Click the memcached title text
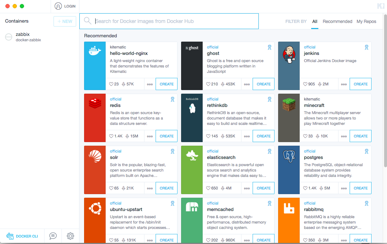The height and width of the screenshot is (244, 387). [x=220, y=210]
